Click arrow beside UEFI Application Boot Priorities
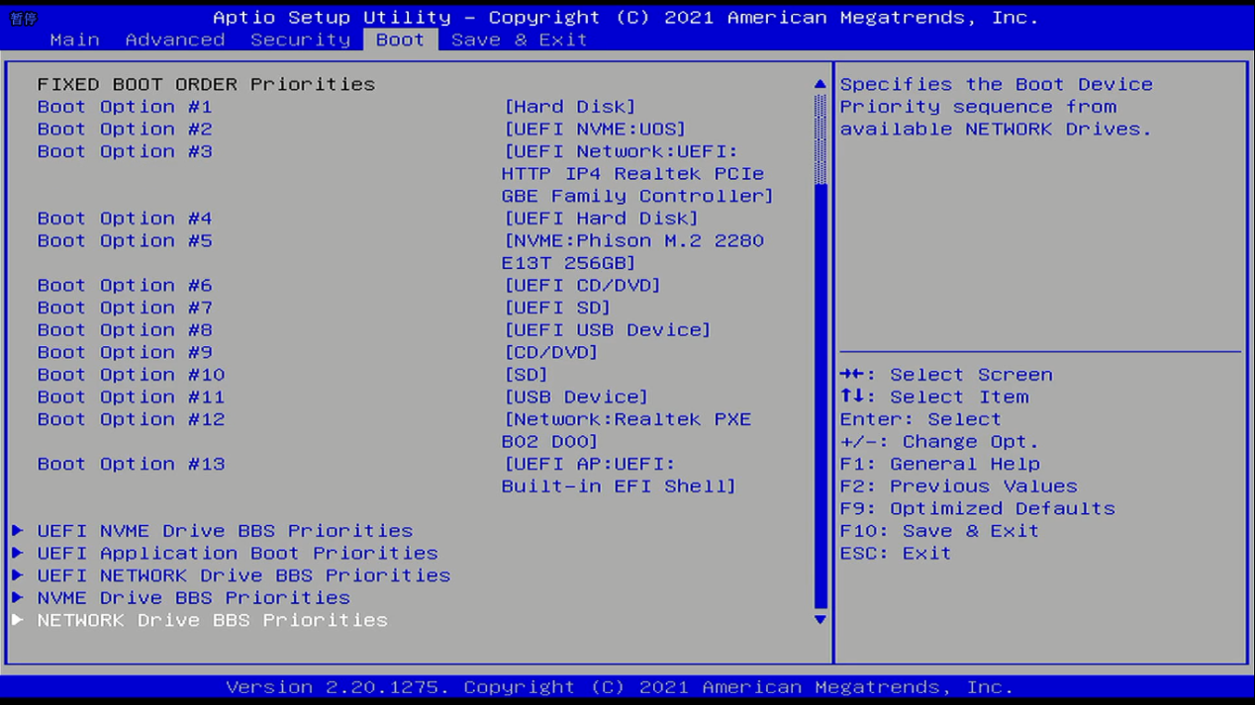1255x705 pixels. point(18,554)
